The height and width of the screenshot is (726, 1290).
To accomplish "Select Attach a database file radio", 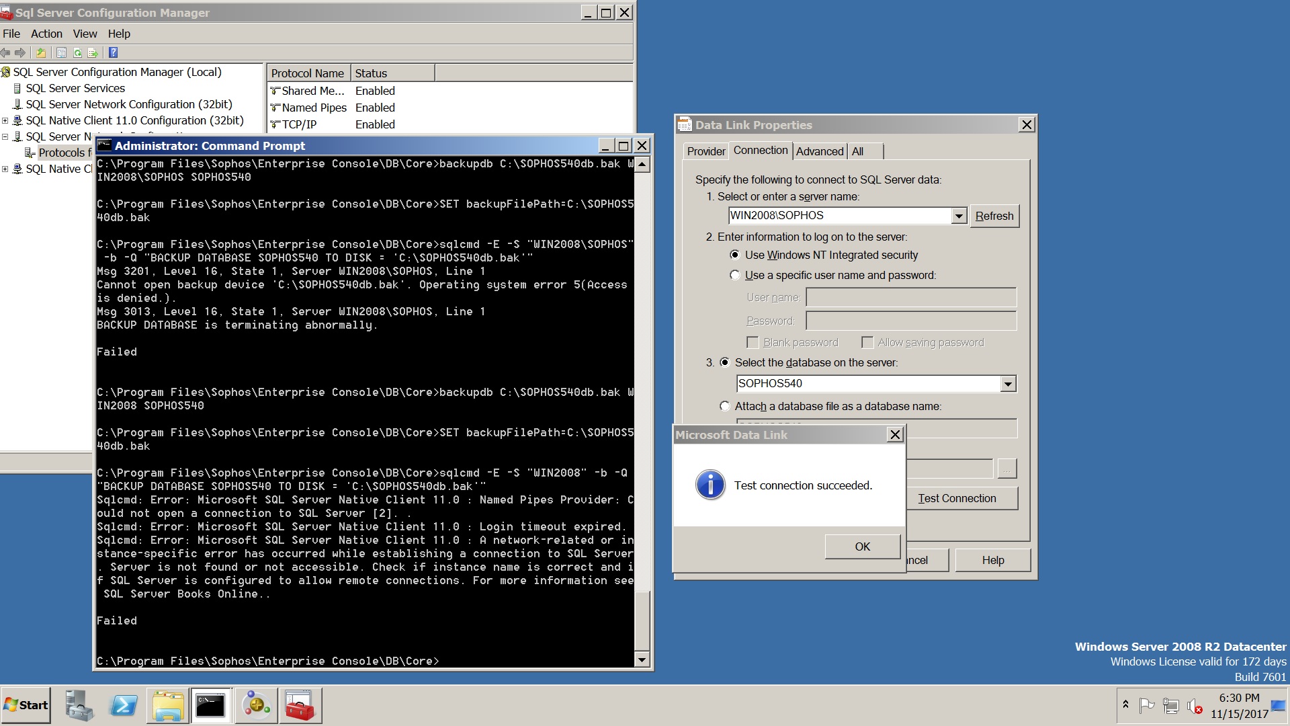I will pos(724,406).
